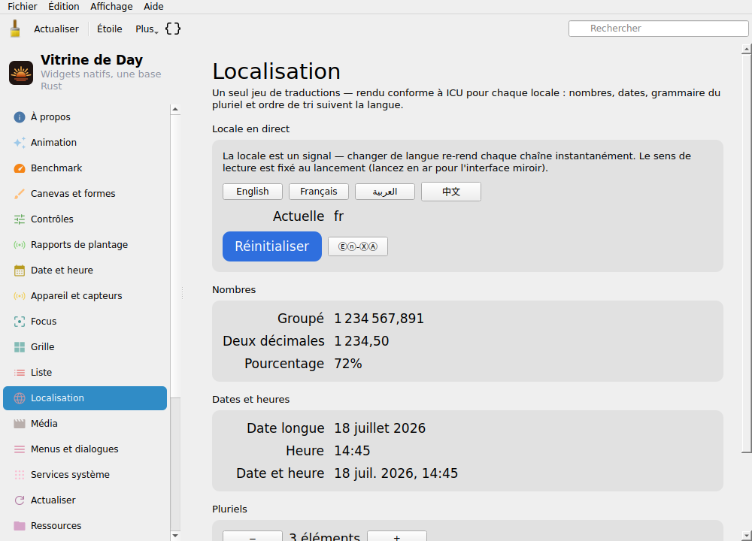Click the blue Réinitialiser button
This screenshot has height=541, width=752.
coord(272,246)
